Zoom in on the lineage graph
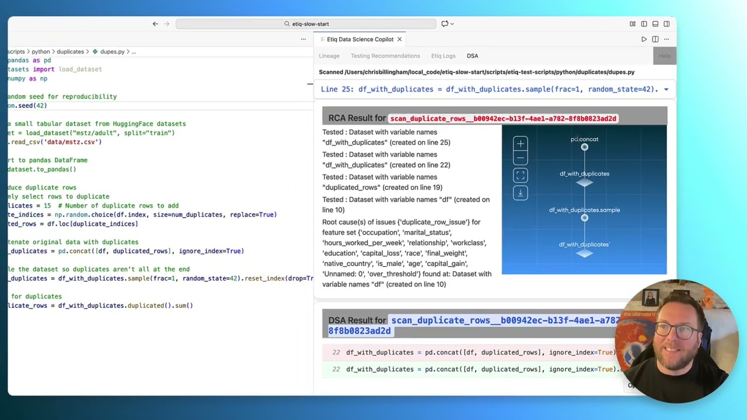The width and height of the screenshot is (747, 420). coord(520,143)
